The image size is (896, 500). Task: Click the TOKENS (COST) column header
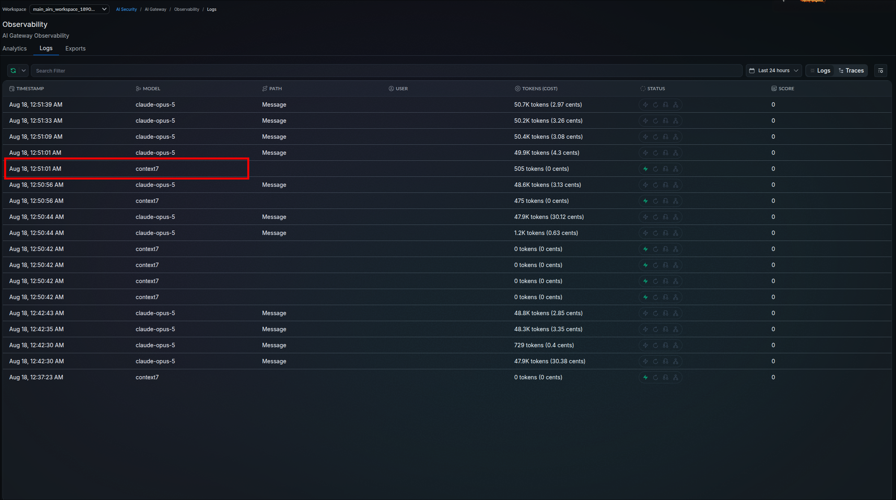click(536, 89)
